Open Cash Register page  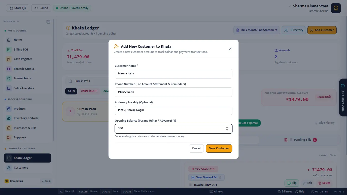pos(28,59)
